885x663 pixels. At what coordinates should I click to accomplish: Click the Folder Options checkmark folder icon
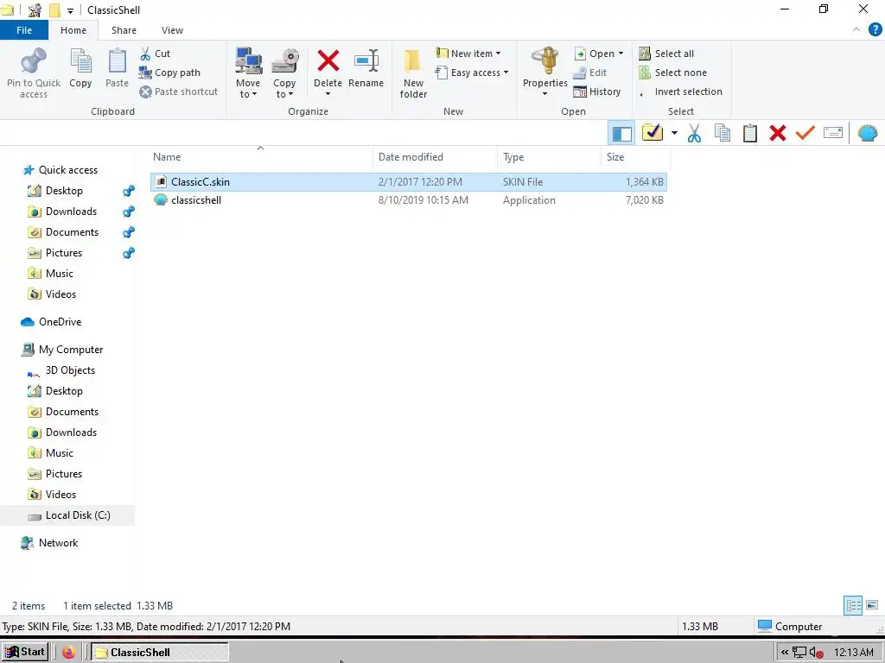click(x=653, y=132)
